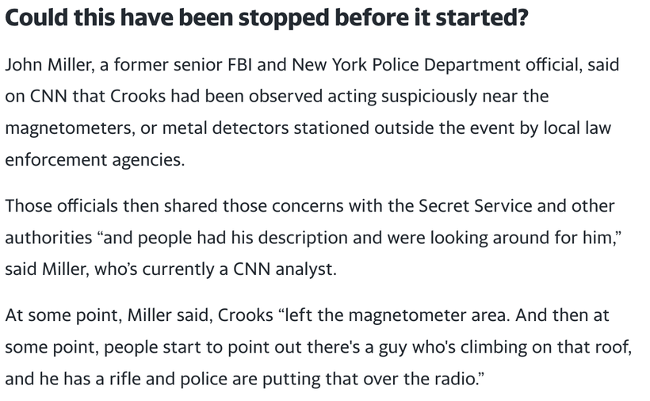
Task: Click the word 'magnetometers,' in first paragraph
Action: click(71, 128)
